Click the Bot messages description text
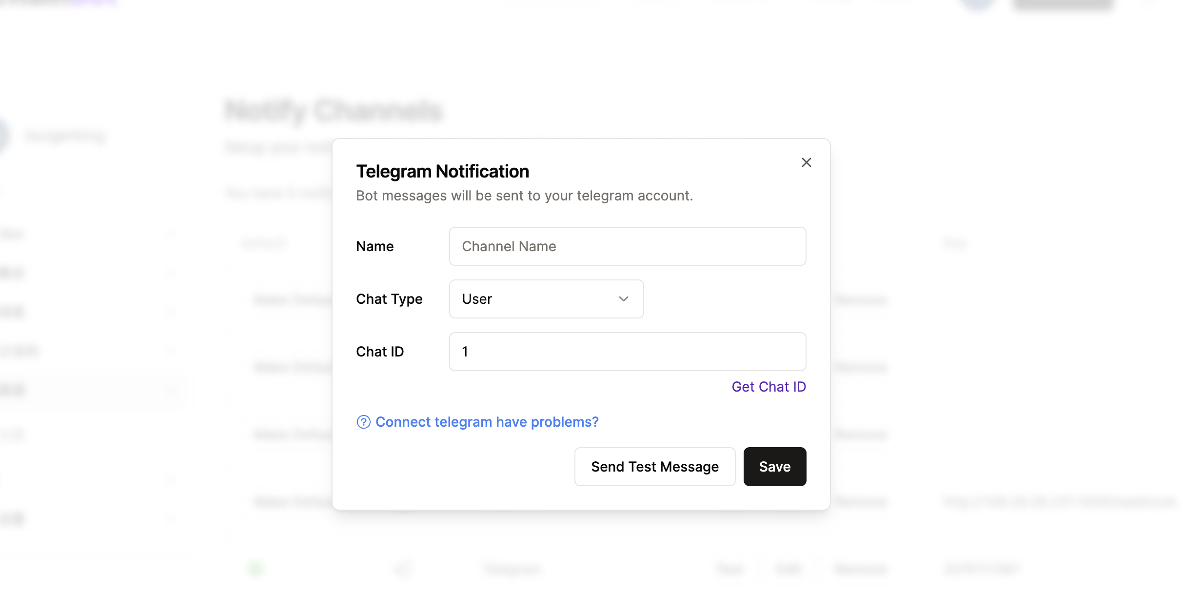Image resolution: width=1183 pixels, height=593 pixels. pyautogui.click(x=524, y=196)
